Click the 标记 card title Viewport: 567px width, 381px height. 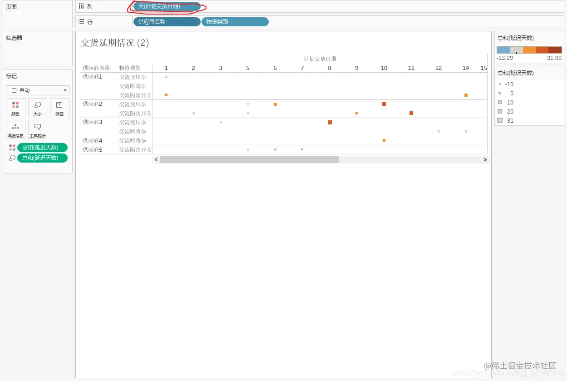pyautogui.click(x=11, y=76)
